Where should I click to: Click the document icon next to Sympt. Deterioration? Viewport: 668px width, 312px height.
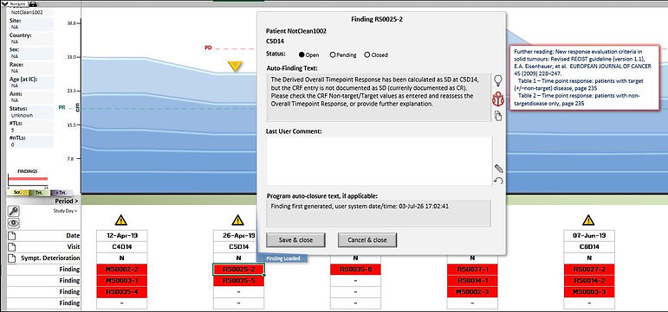pos(12,258)
